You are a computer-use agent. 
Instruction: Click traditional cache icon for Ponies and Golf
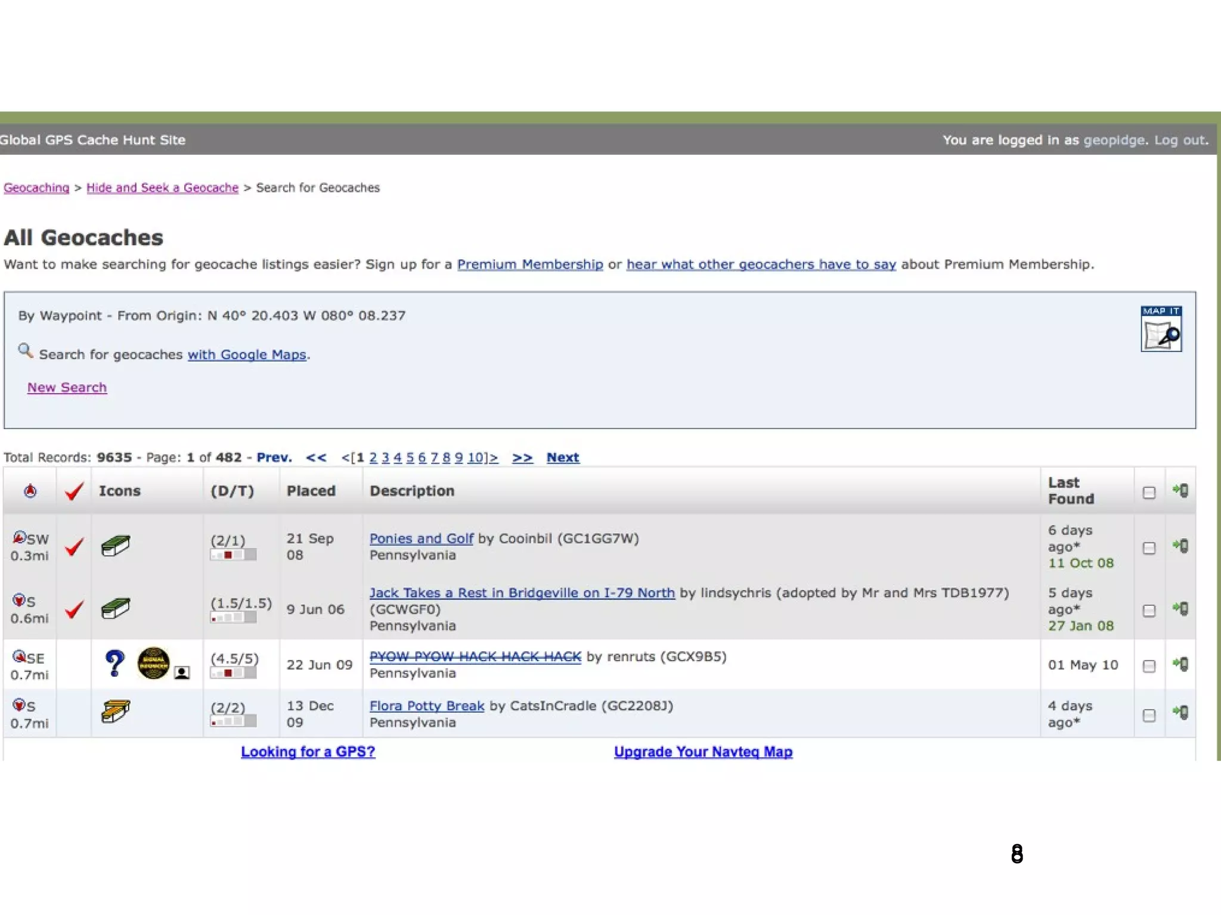(x=115, y=546)
